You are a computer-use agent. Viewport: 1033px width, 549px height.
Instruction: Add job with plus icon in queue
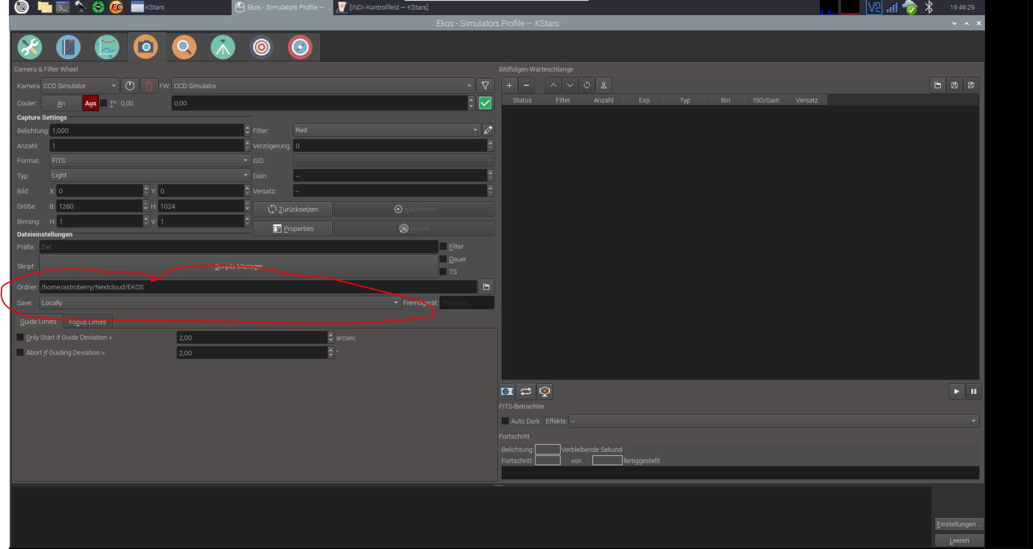click(509, 86)
